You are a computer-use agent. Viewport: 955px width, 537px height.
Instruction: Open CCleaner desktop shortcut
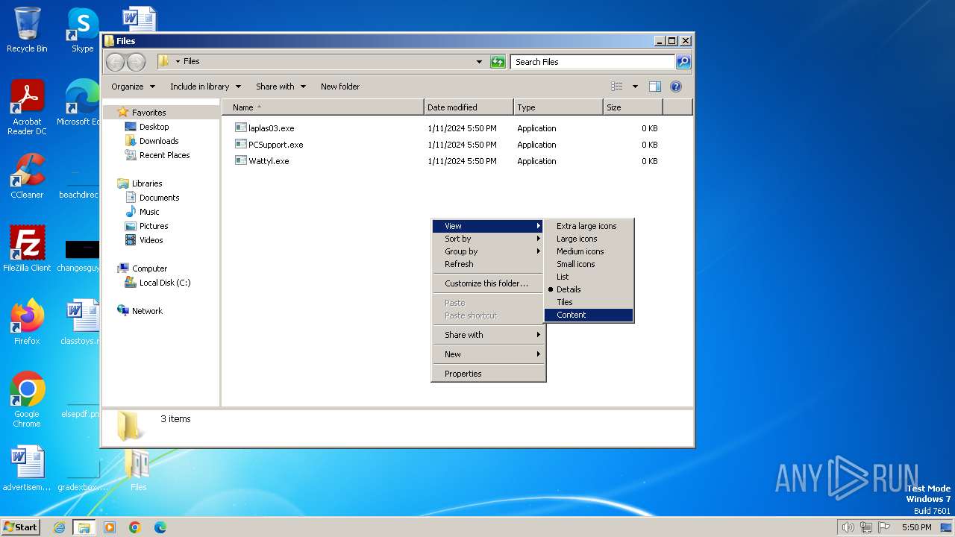tap(27, 175)
